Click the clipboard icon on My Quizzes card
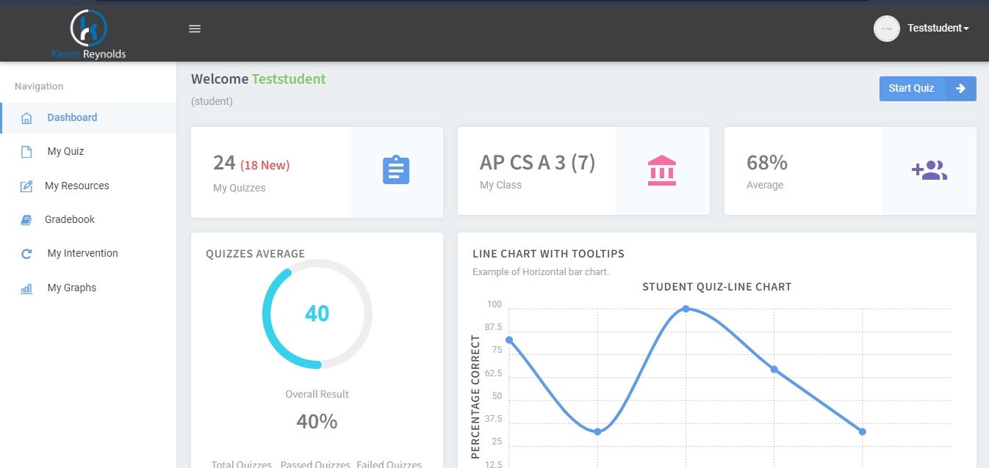The height and width of the screenshot is (468, 989). pos(396,170)
